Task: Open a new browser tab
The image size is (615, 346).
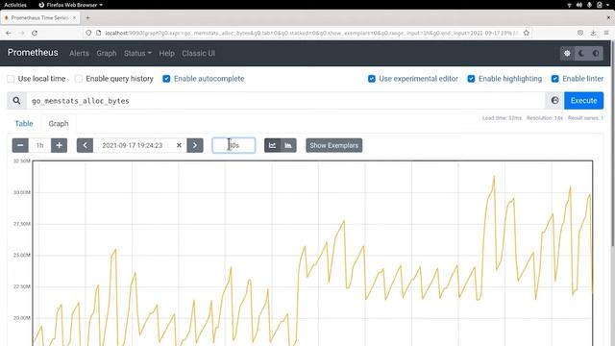Action: (x=87, y=17)
